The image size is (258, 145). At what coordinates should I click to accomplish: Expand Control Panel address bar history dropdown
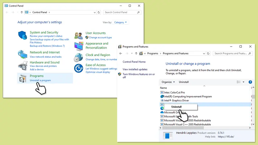[x=95, y=12]
